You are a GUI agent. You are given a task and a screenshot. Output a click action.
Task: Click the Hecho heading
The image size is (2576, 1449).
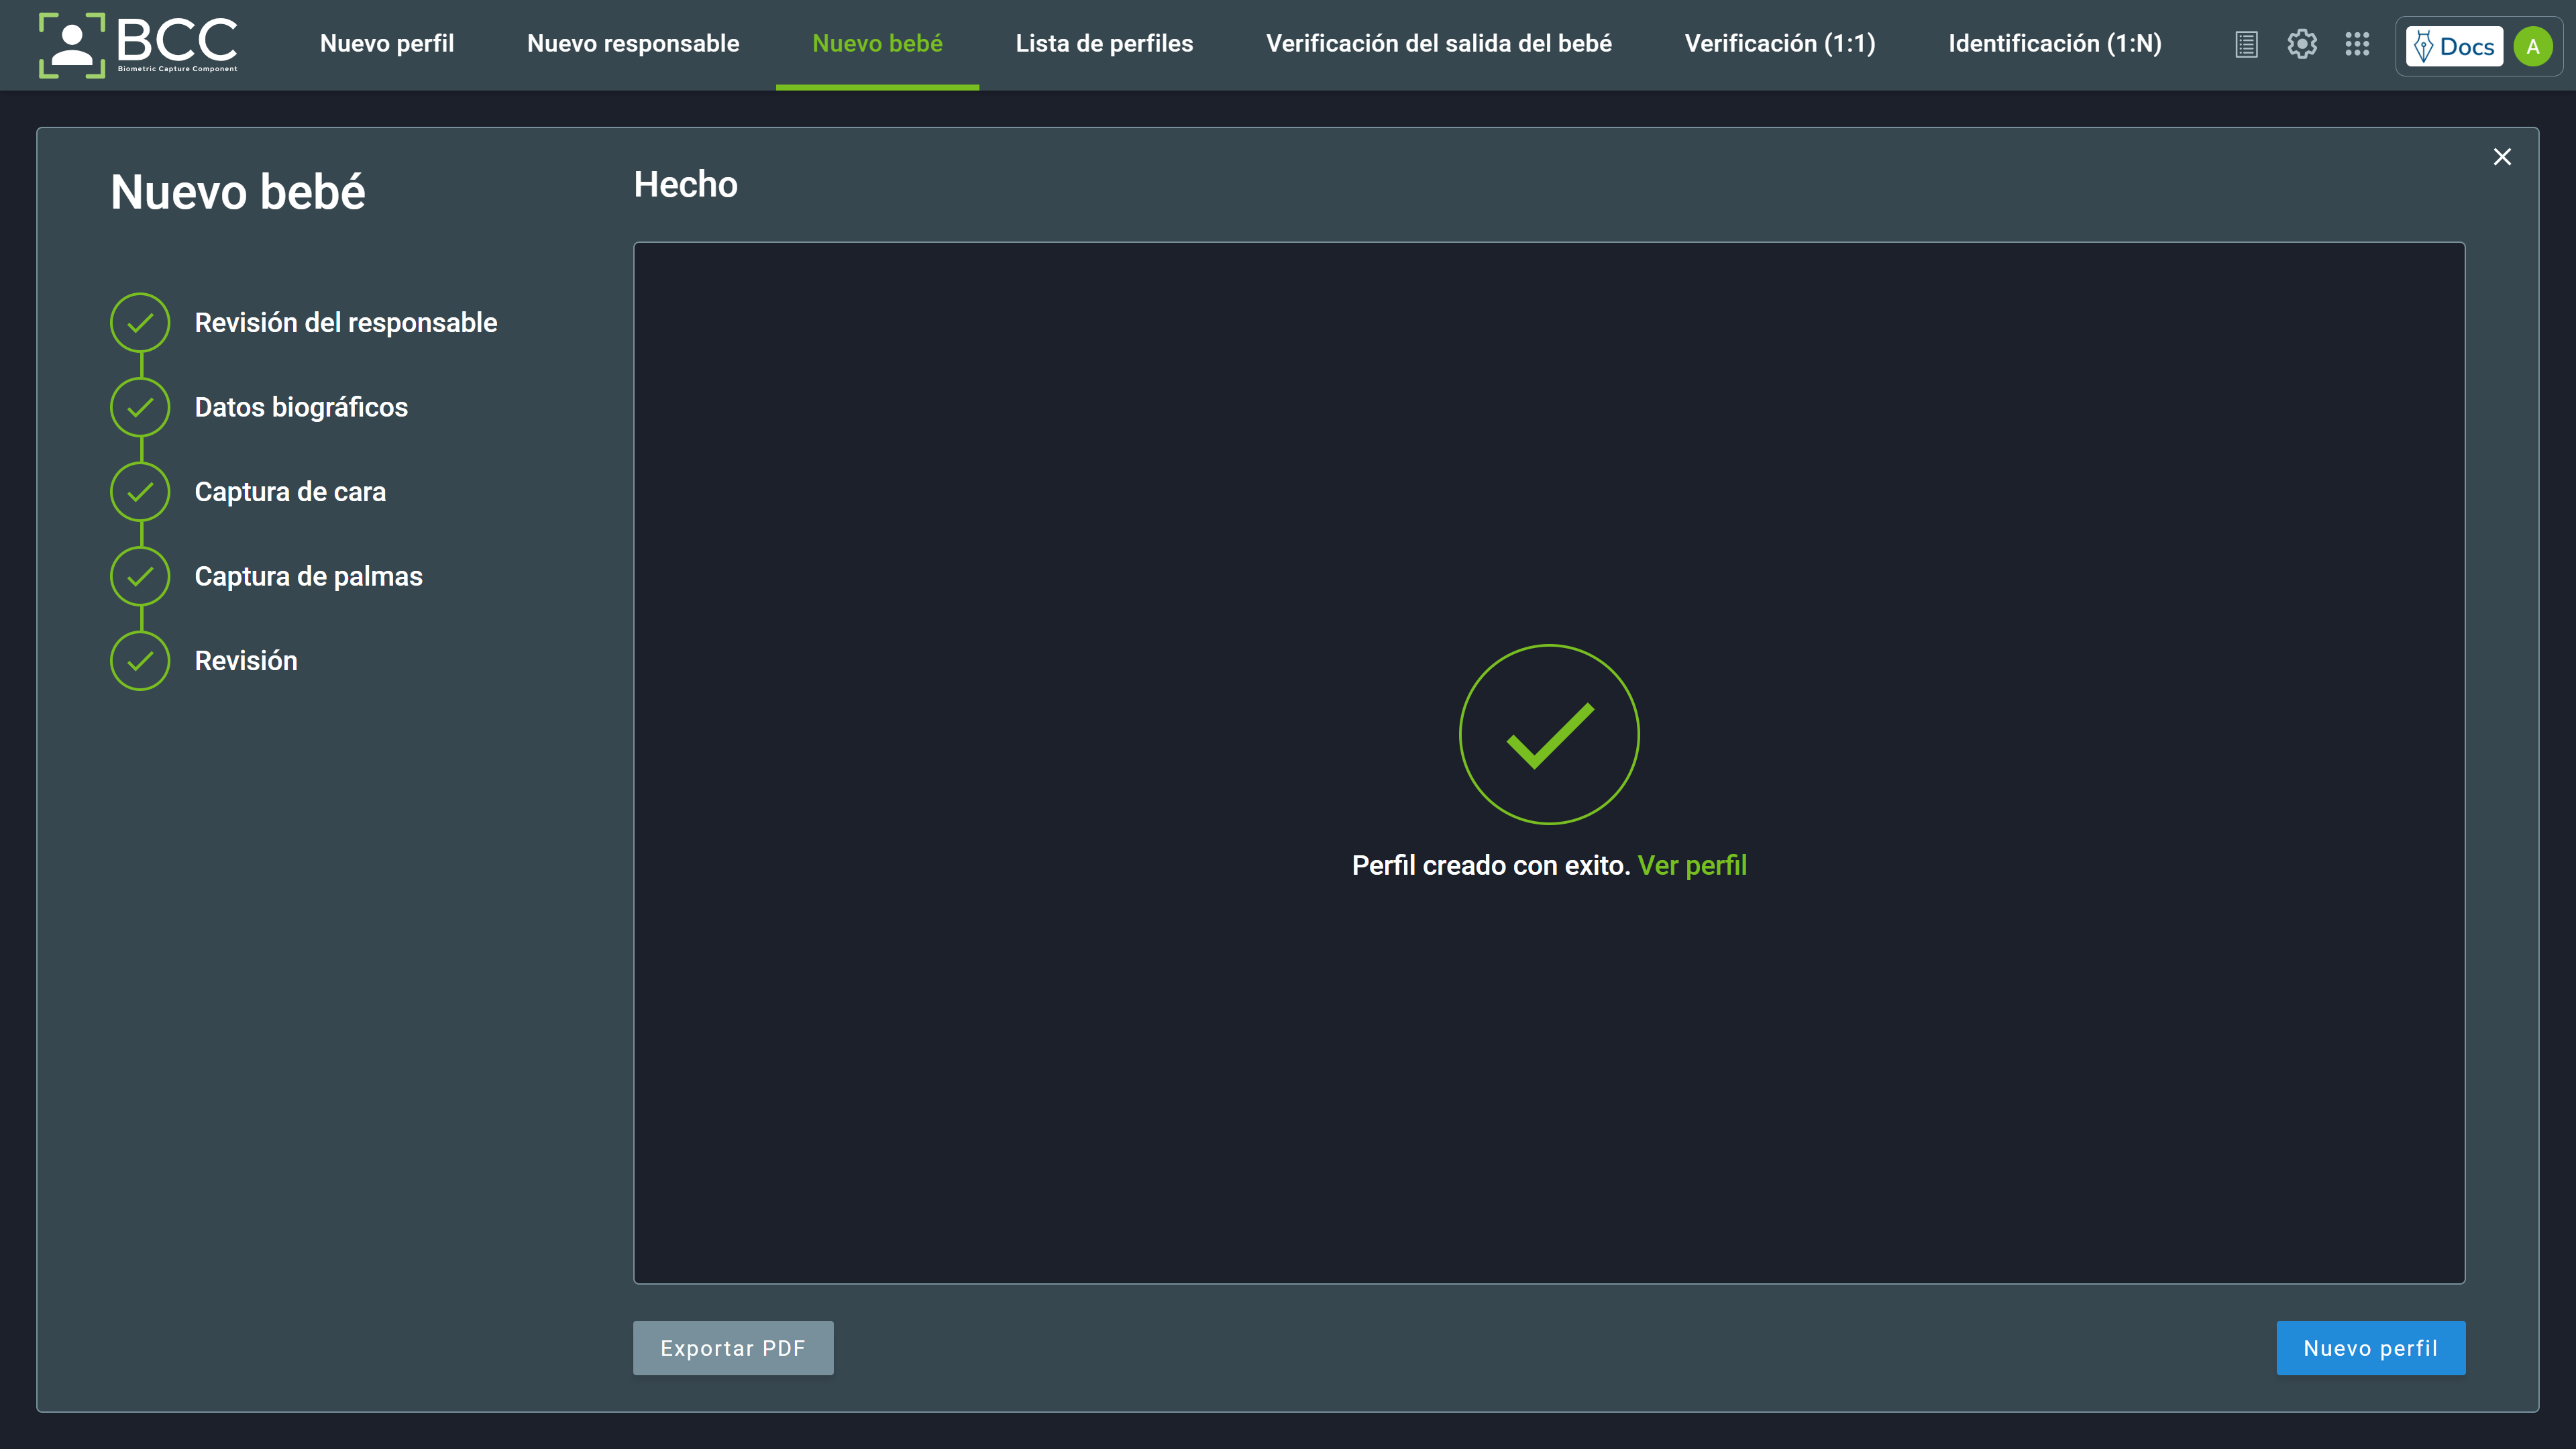coord(686,184)
